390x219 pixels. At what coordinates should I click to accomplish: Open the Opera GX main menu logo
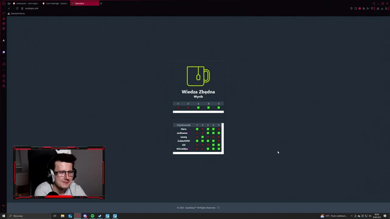[x=4, y=3]
